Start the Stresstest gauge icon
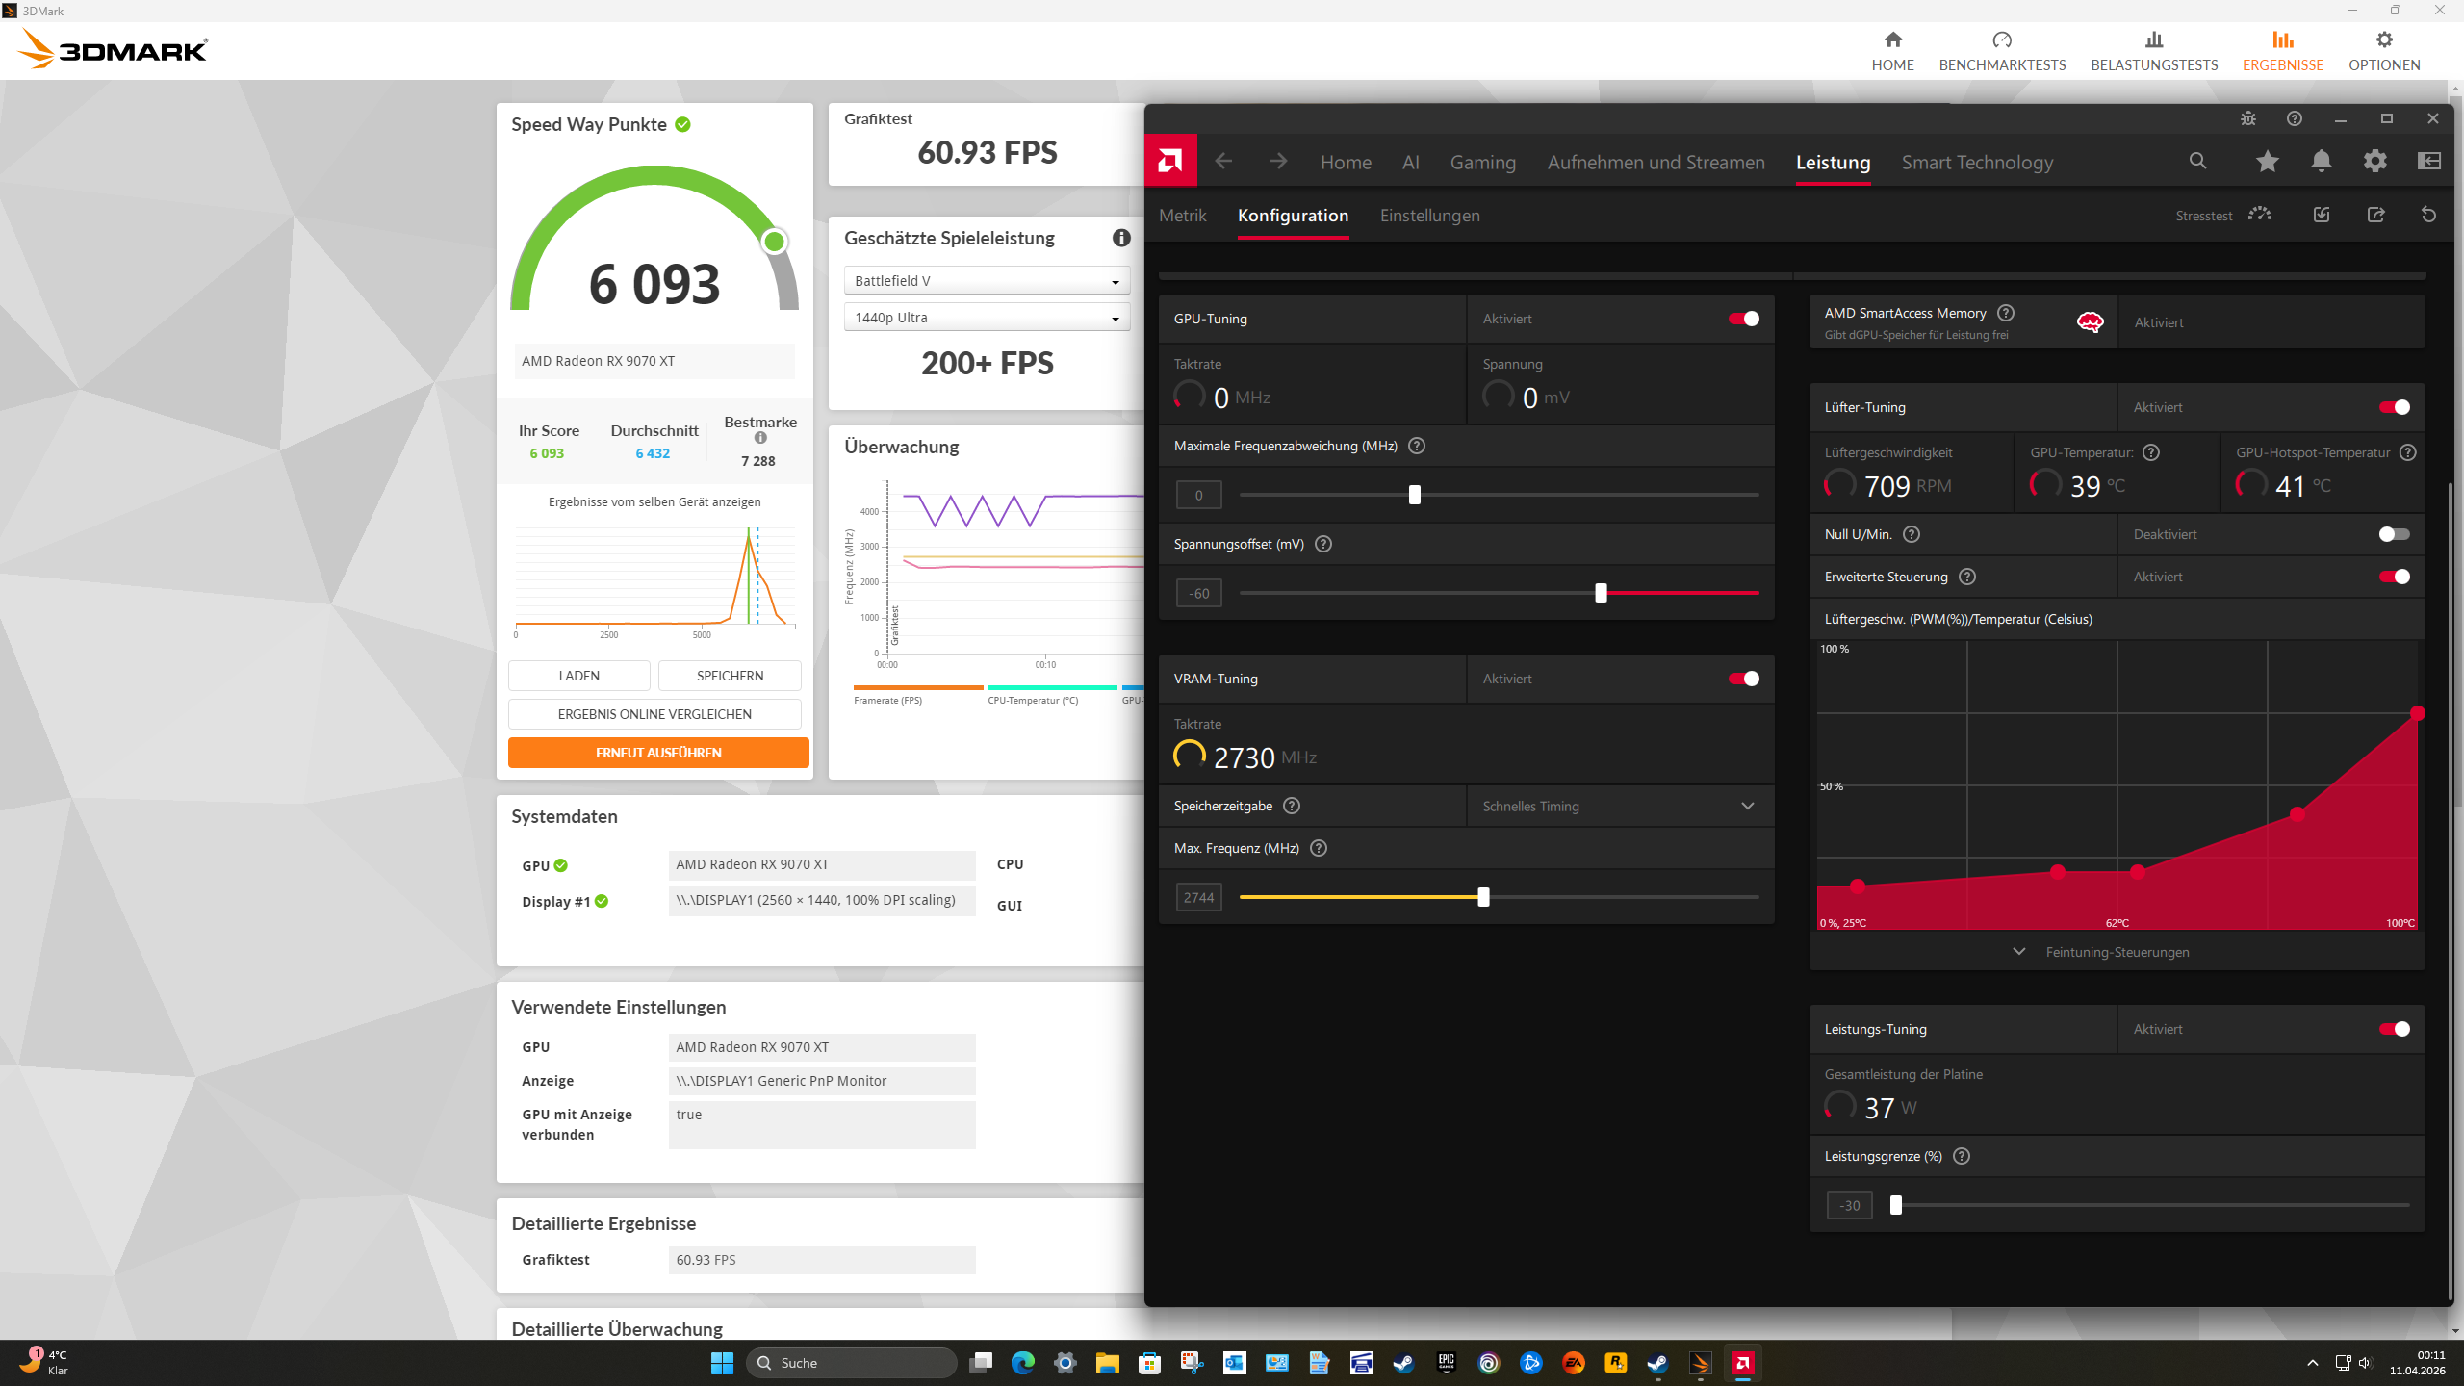The image size is (2464, 1386). pos(2260,215)
